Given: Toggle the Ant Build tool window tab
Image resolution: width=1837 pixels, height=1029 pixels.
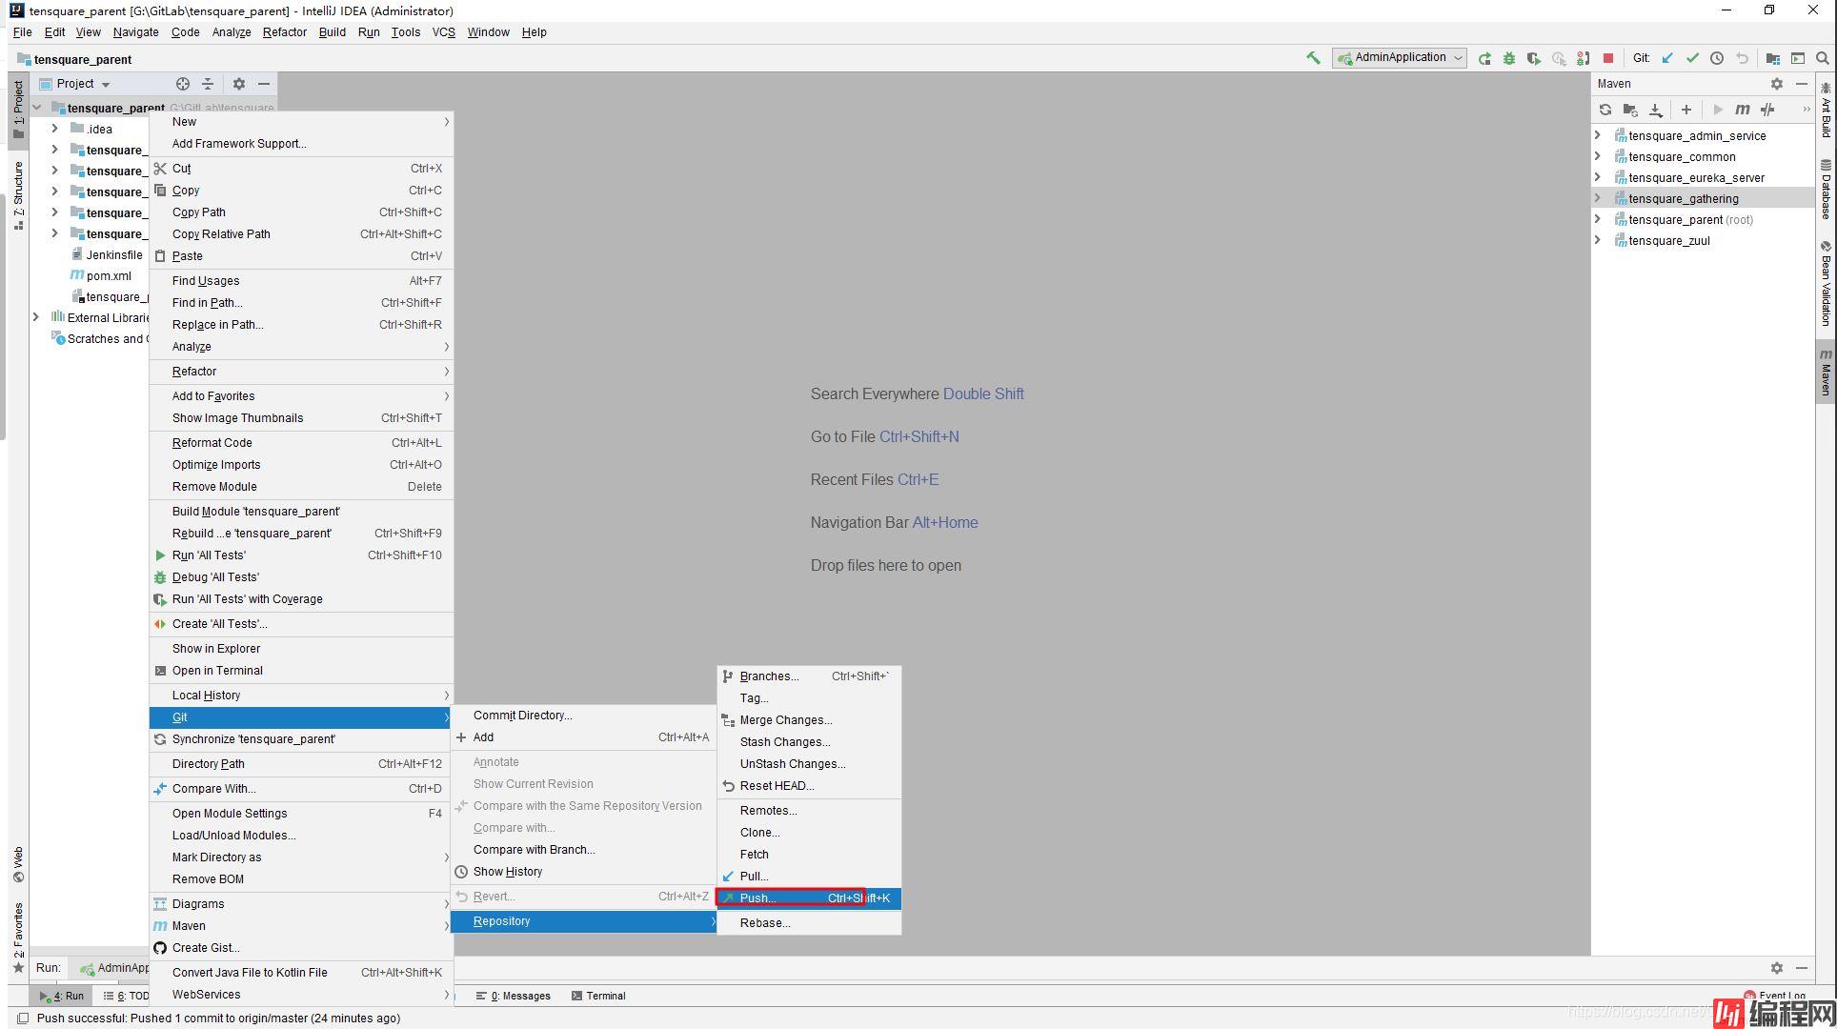Looking at the screenshot, I should point(1826,110).
